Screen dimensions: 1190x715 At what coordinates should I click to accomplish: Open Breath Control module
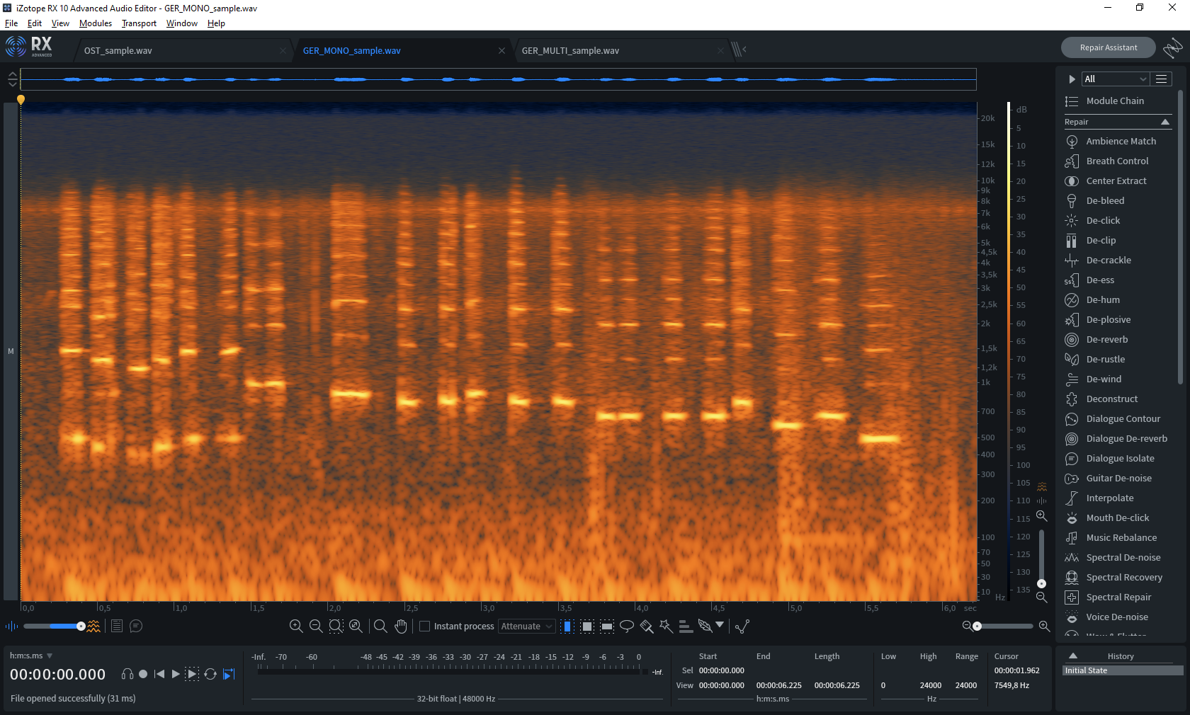tap(1116, 161)
